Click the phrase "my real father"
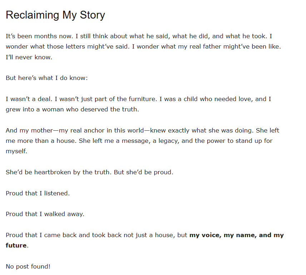The image size is (306, 275). (193, 47)
